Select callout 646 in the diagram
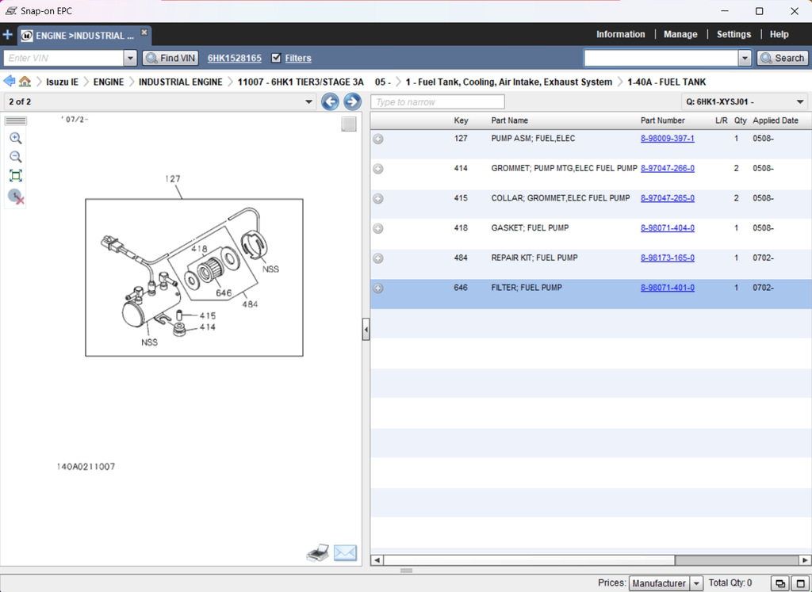Viewport: 812px width, 592px height. tap(224, 293)
